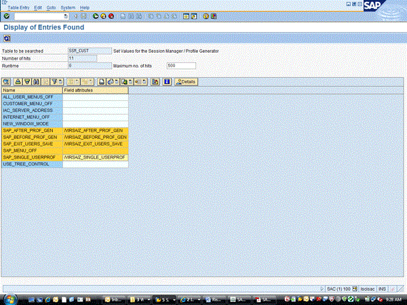407x305 pixels.
Task: Click the Find binoculars icon in ALV toolbar
Action: point(35,81)
